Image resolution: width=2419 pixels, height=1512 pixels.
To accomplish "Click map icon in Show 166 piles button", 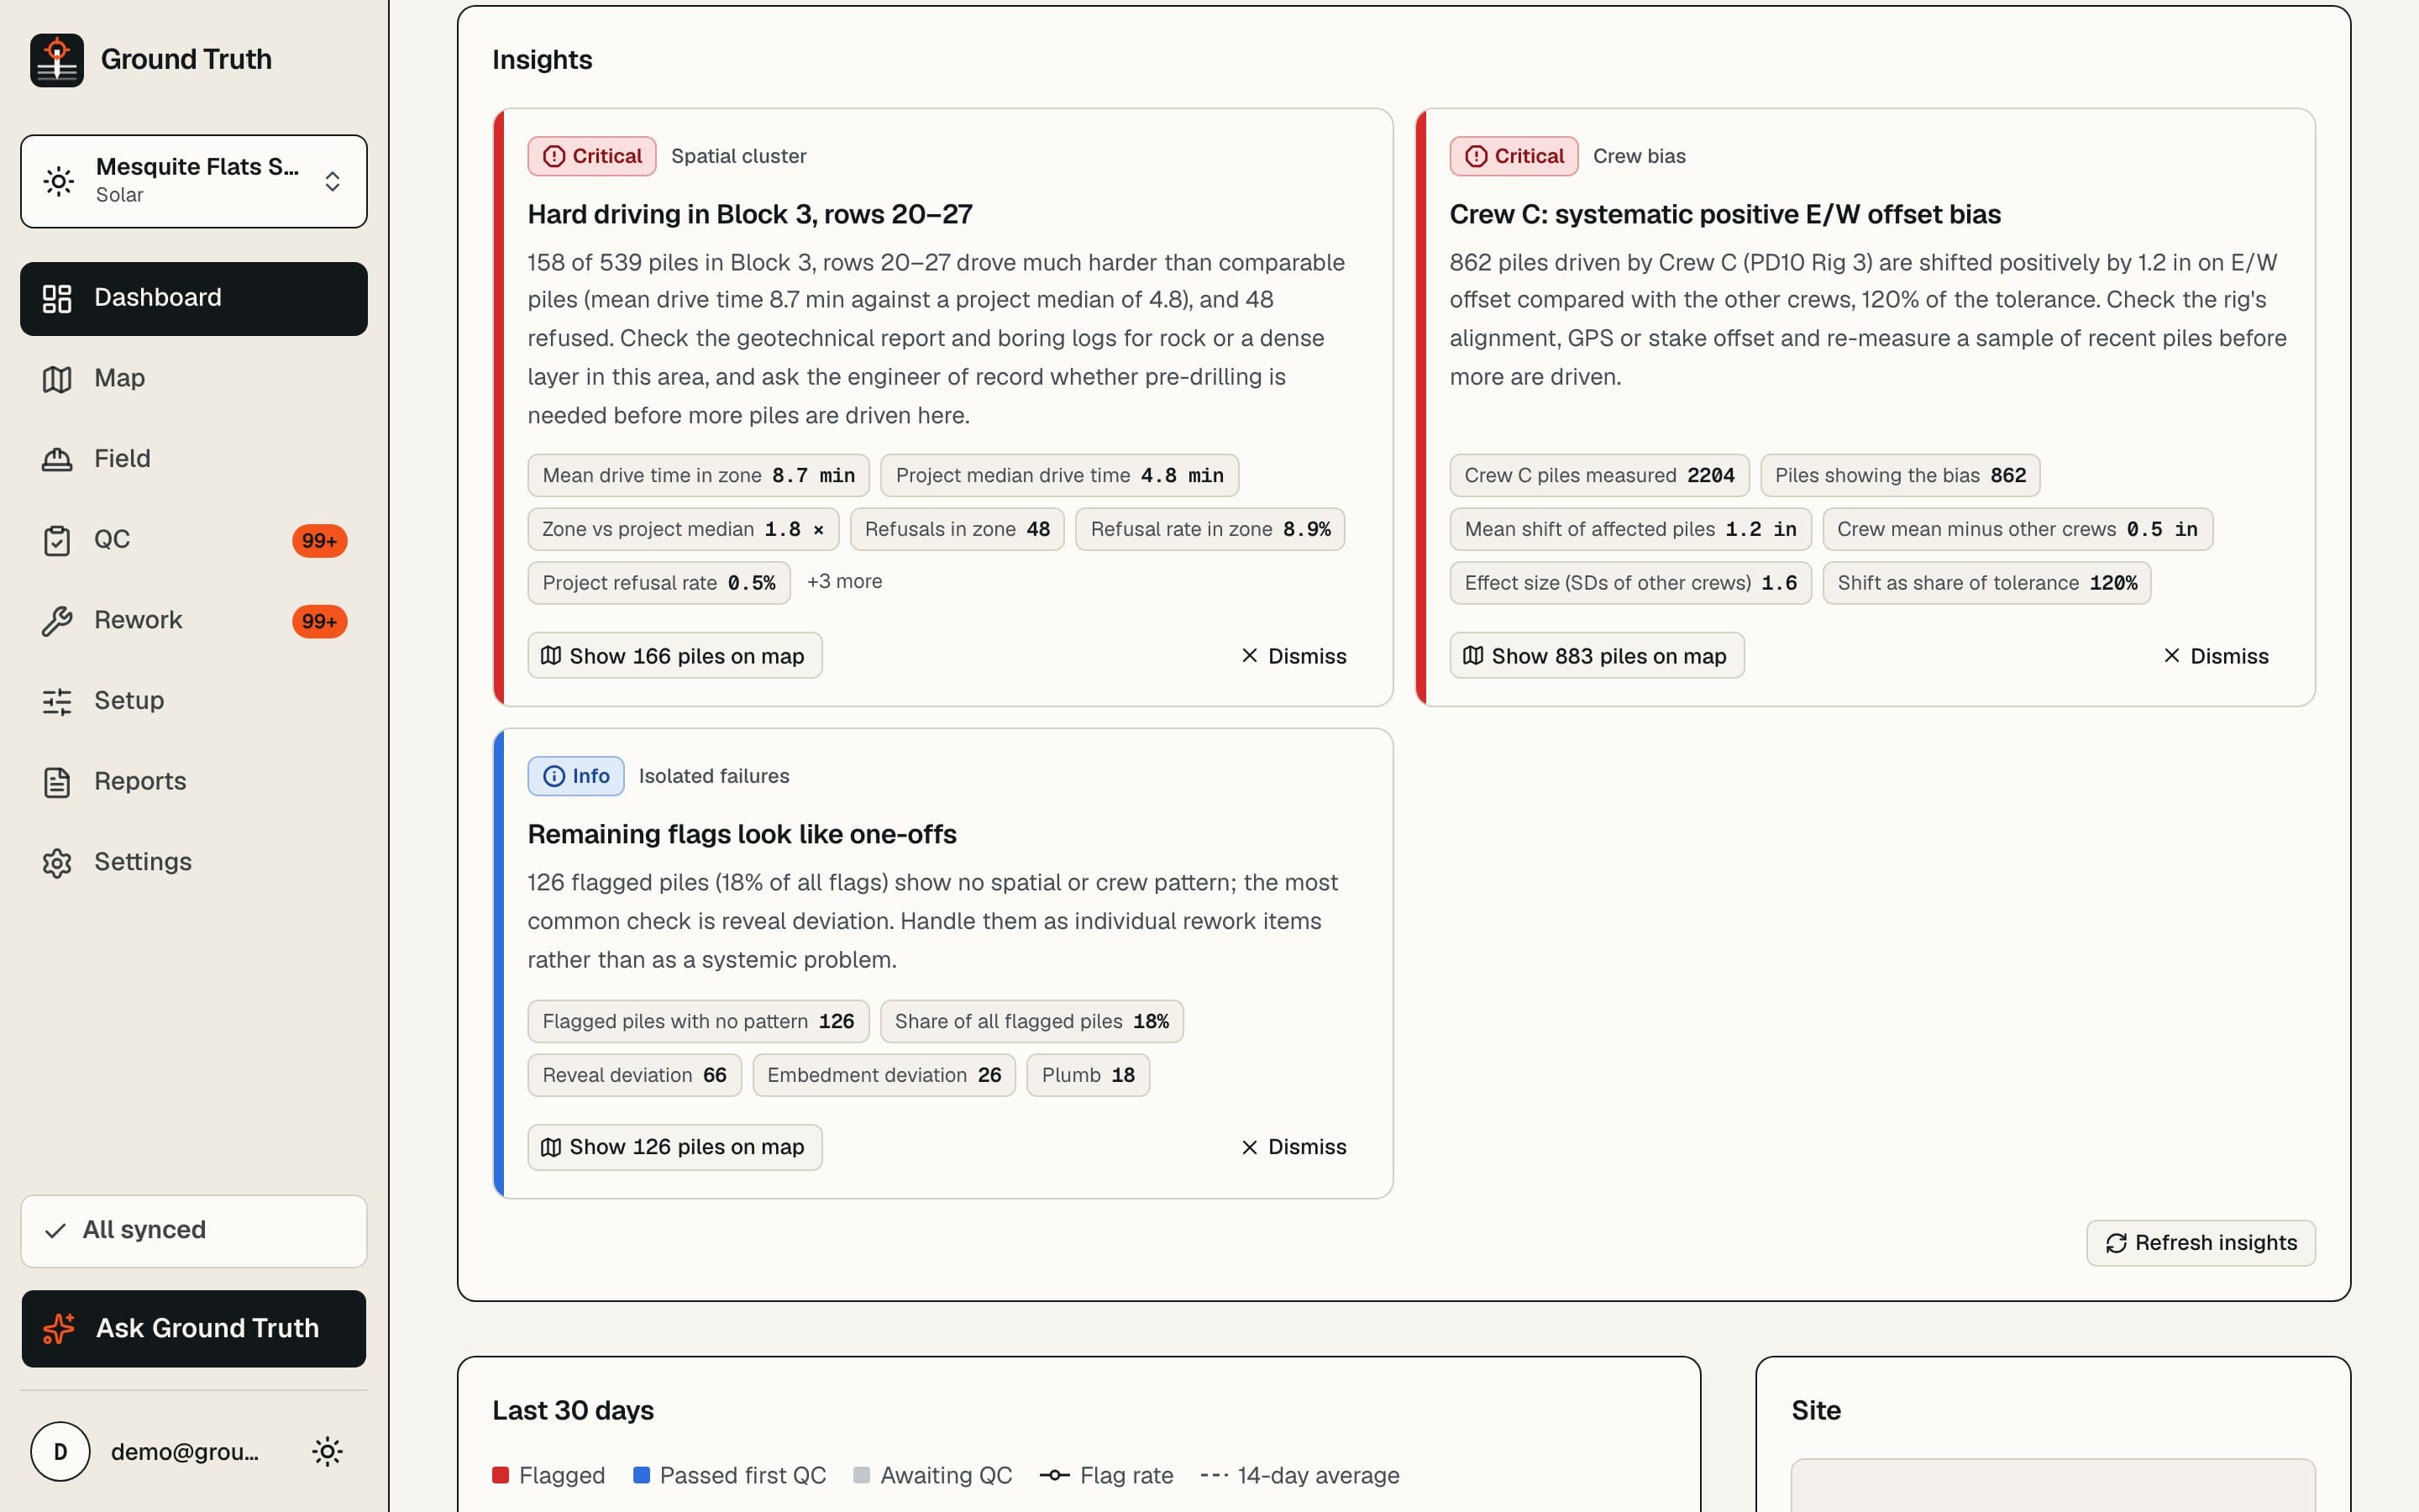I will coord(551,655).
